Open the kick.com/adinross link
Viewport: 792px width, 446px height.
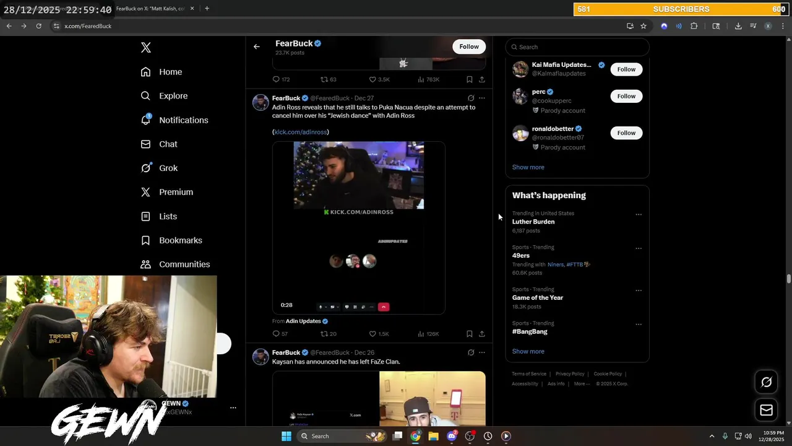[301, 132]
